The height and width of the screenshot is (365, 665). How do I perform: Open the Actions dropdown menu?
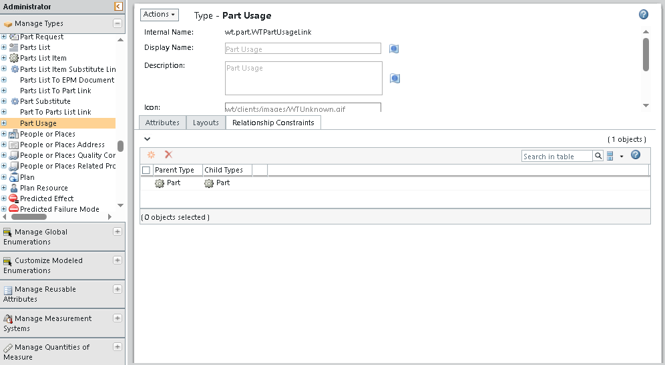coord(160,15)
